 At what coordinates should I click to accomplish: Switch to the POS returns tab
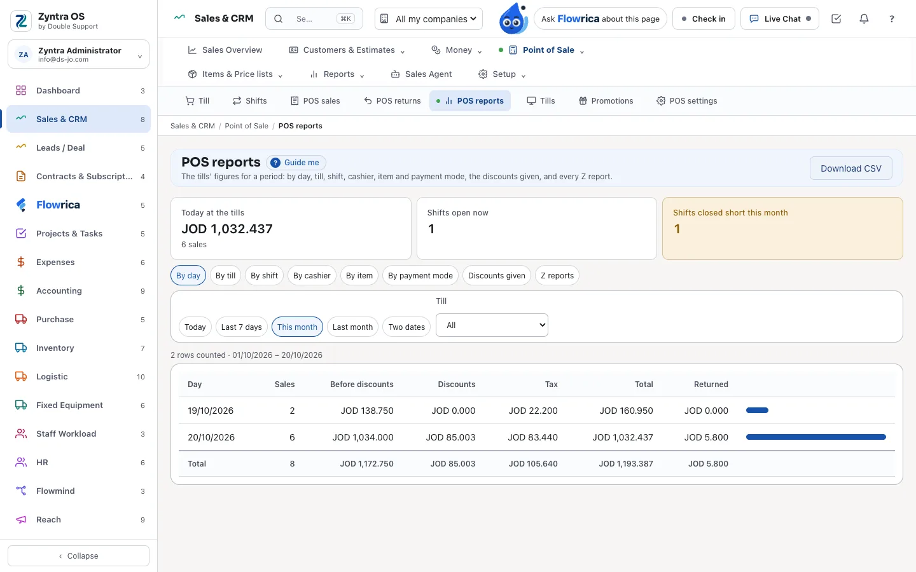392,100
